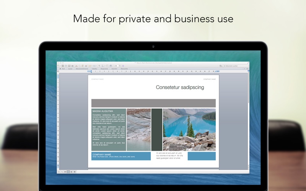306x191 pixels.
Task: Click COMPANY NAME in the blue footer box
Action: point(102,155)
